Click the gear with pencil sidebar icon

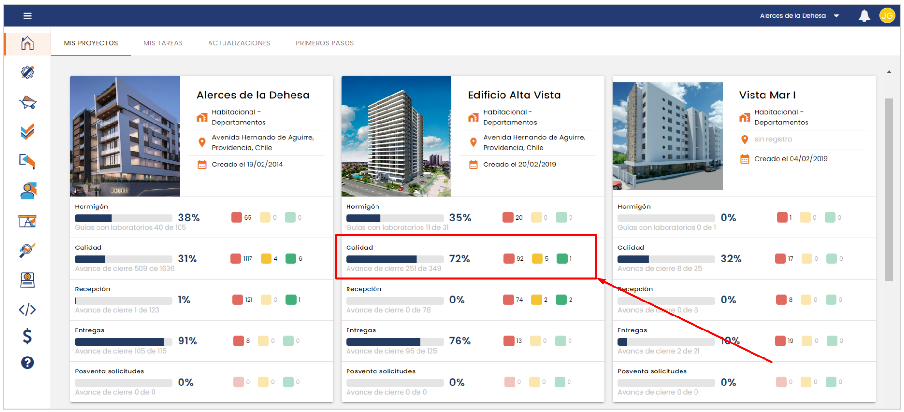point(28,72)
